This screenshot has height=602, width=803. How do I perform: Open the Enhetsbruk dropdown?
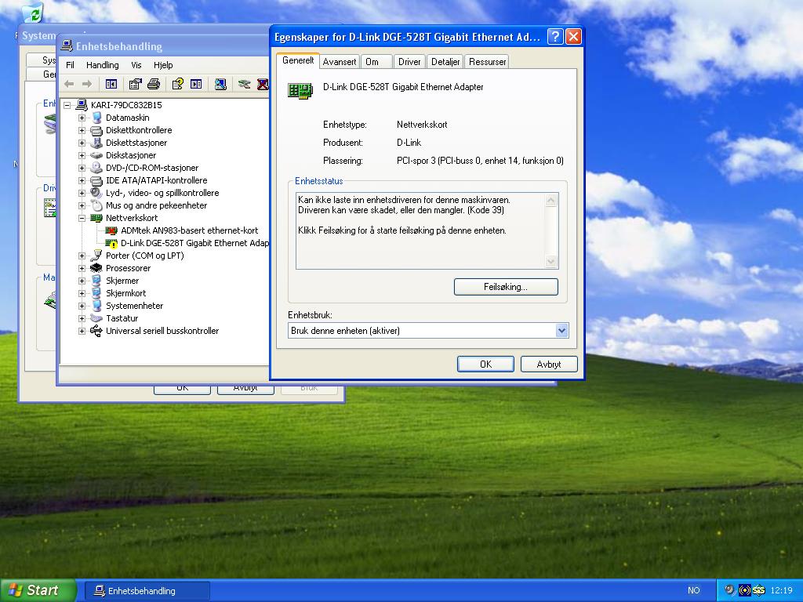pos(561,331)
